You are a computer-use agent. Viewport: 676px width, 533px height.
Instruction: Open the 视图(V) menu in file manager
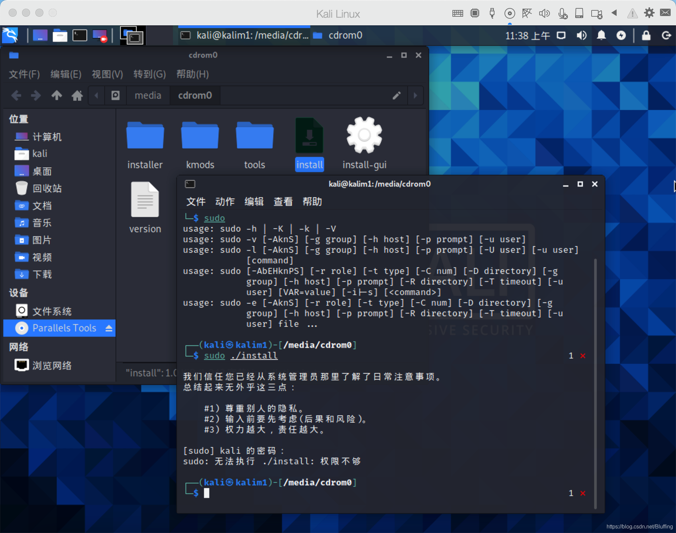click(x=107, y=74)
